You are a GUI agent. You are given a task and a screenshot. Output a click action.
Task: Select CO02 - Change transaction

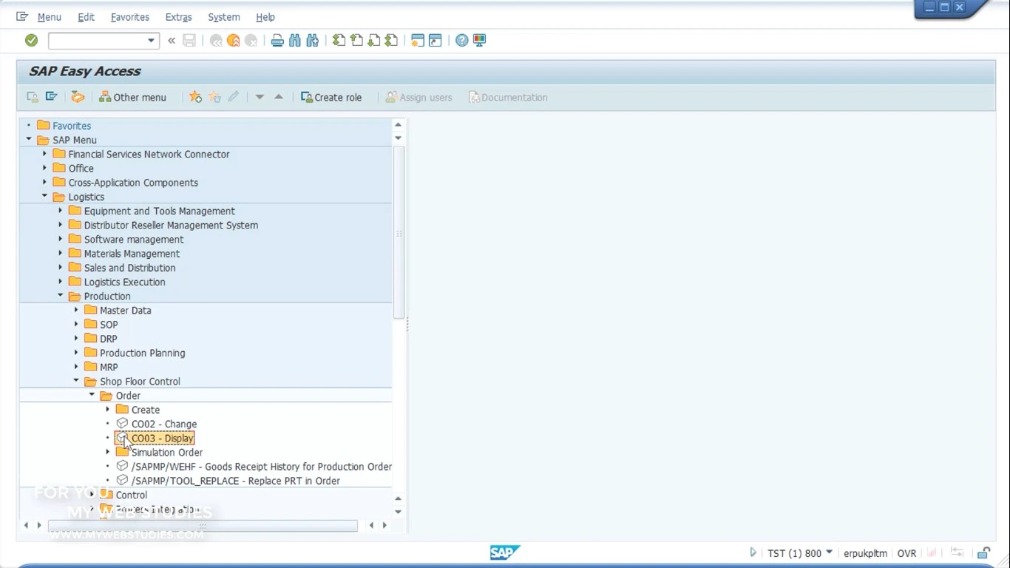(164, 424)
